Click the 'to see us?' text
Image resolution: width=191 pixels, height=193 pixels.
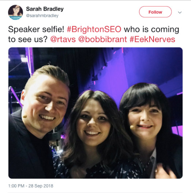point(28,39)
